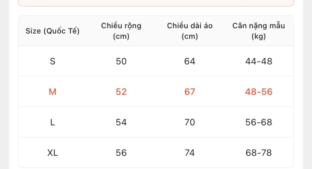This screenshot has height=169, width=312.
Task: Click highlighted length value 67
Action: click(x=190, y=92)
